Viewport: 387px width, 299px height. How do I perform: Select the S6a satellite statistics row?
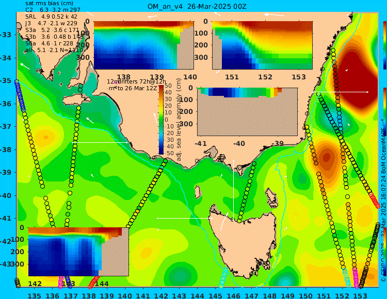coord(50,43)
